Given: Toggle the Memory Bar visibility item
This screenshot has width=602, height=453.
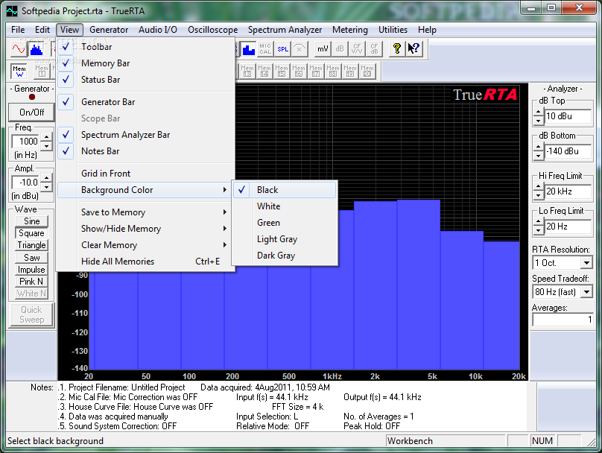Looking at the screenshot, I should 146,63.
